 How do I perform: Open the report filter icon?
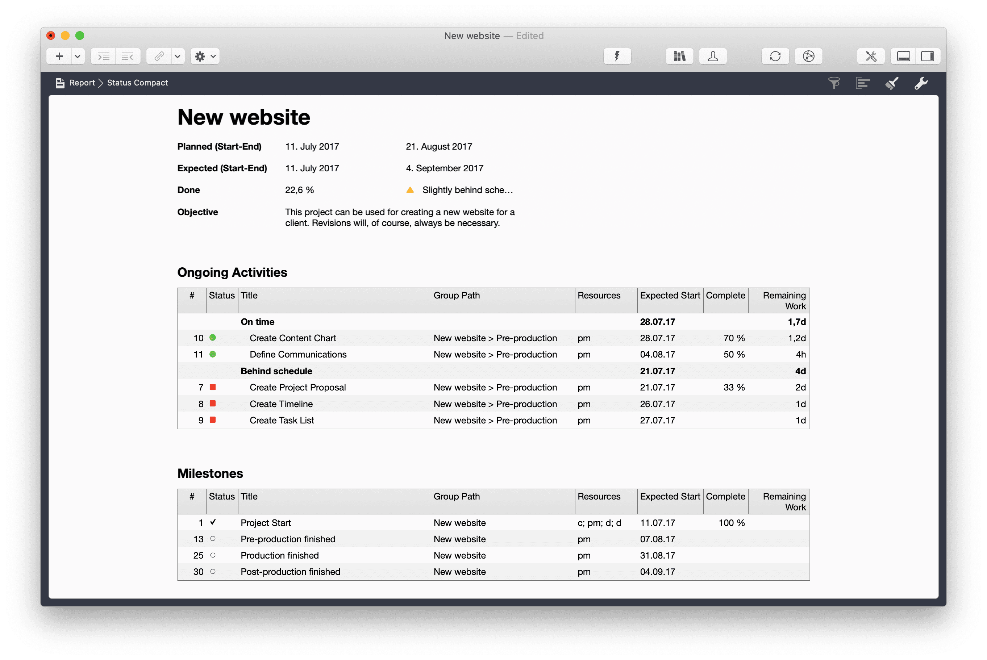[834, 83]
